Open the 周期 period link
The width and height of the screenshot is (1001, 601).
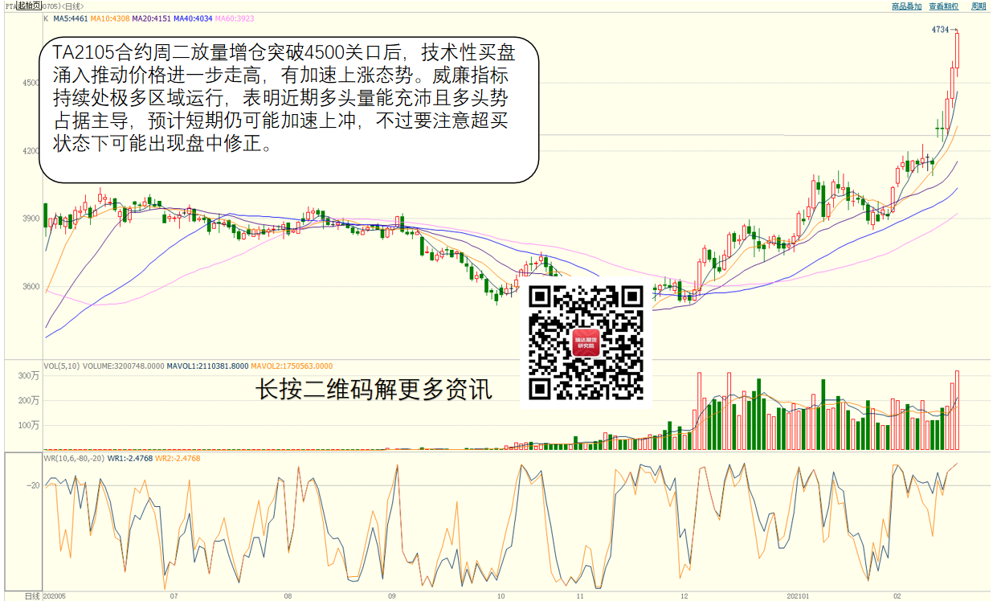[x=979, y=6]
